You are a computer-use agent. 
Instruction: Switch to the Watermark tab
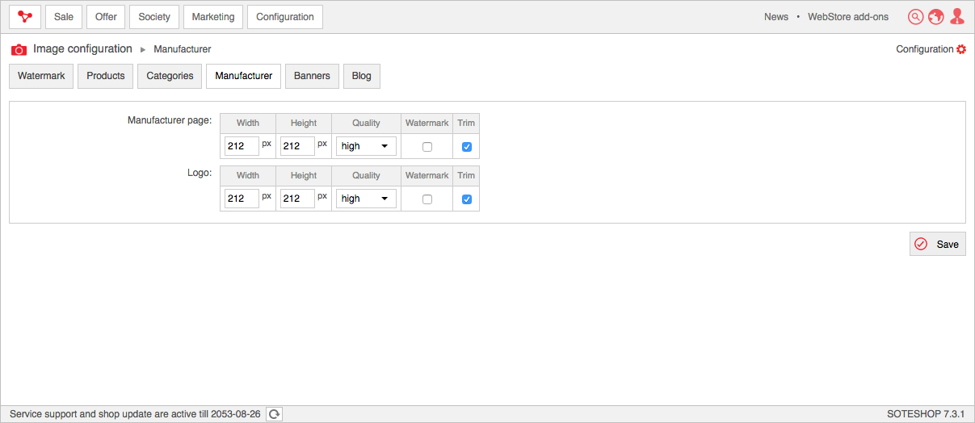41,76
